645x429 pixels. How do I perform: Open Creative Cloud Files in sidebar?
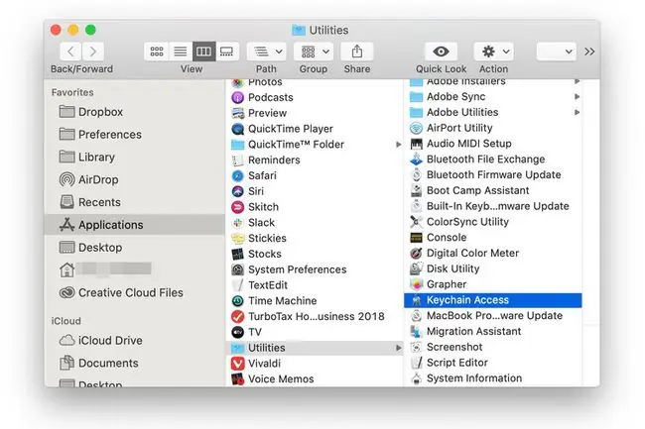(134, 292)
